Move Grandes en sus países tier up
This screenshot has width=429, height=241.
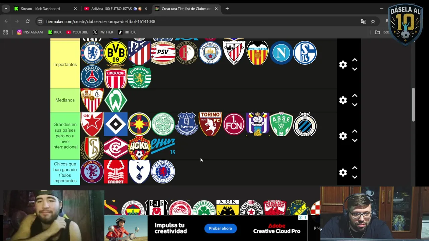tap(355, 132)
